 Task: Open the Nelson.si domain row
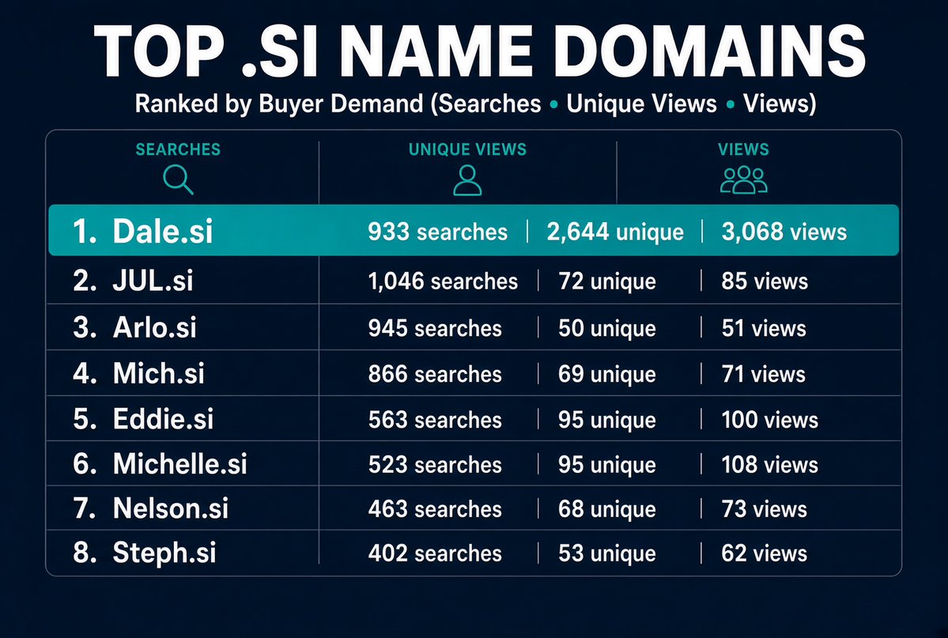[x=474, y=508]
